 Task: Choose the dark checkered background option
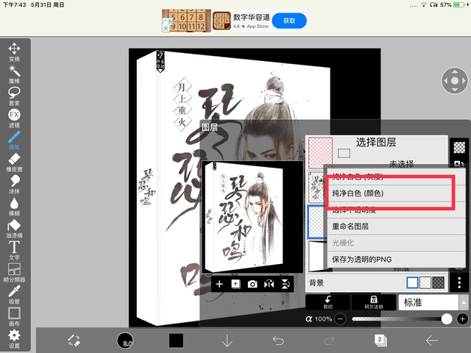[439, 282]
